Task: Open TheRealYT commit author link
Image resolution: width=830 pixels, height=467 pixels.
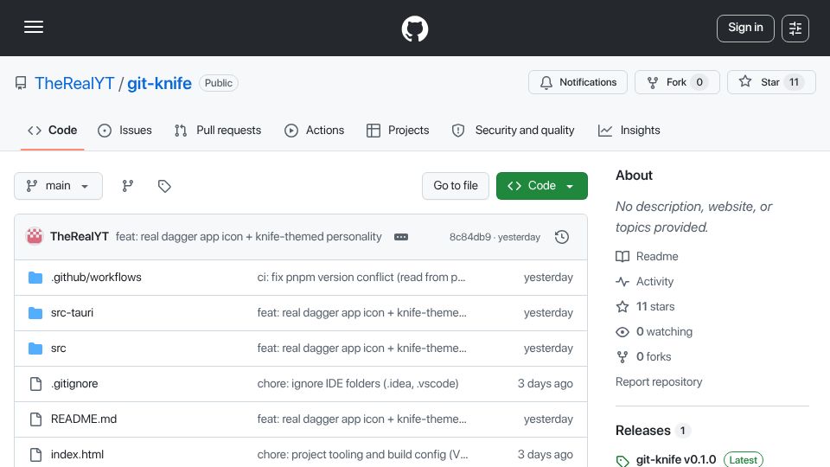Action: click(80, 237)
